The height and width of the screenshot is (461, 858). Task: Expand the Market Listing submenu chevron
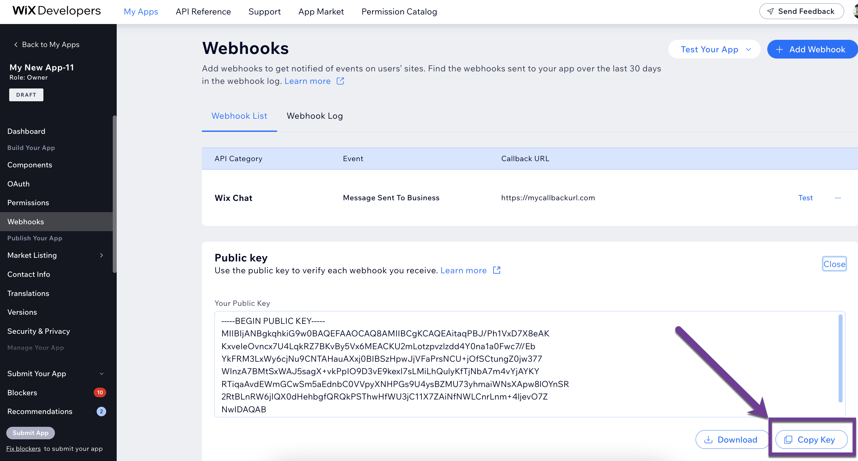[102, 255]
